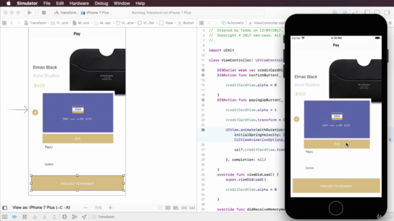Viewport: 394px width, 221px height.
Task: Open Debug View Hierarchy
Action: [x=64, y=217]
